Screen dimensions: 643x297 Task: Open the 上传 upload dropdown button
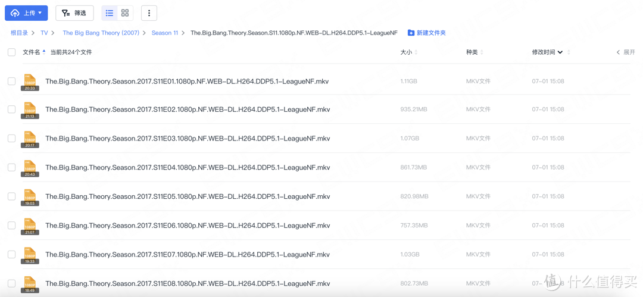point(26,13)
